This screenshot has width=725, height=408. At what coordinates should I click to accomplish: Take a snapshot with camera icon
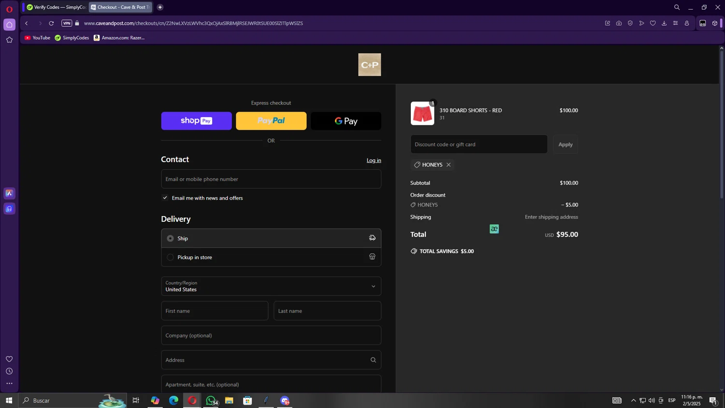click(x=619, y=23)
